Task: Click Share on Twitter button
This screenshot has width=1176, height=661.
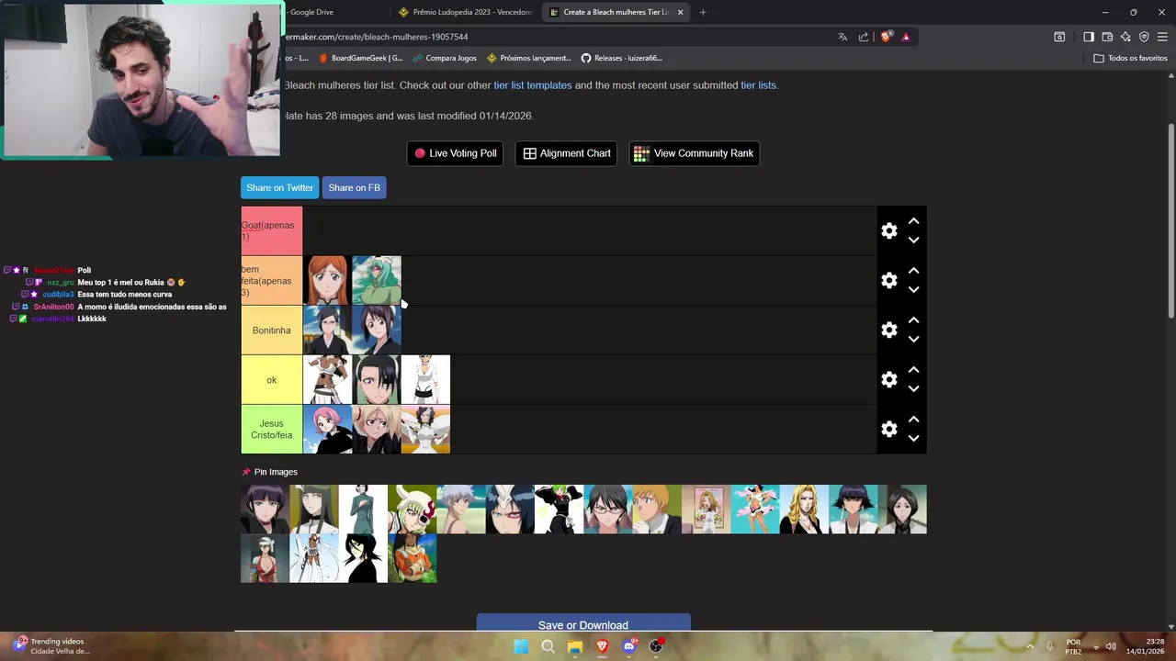Action: 279,187
